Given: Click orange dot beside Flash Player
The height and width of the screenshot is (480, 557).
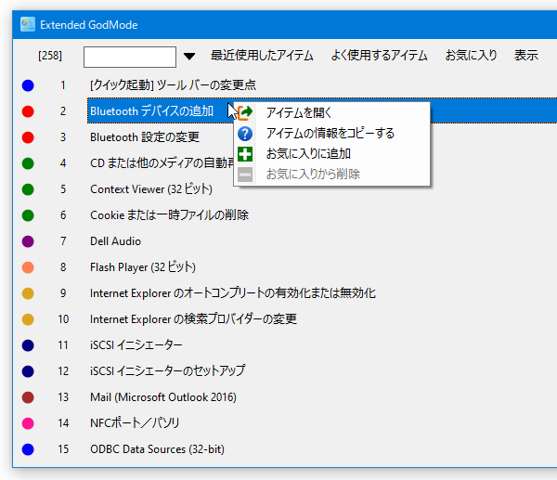Looking at the screenshot, I should tap(28, 267).
